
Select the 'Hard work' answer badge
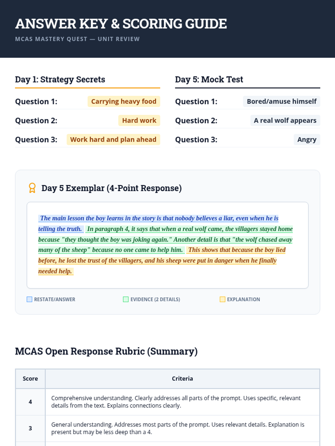[139, 120]
